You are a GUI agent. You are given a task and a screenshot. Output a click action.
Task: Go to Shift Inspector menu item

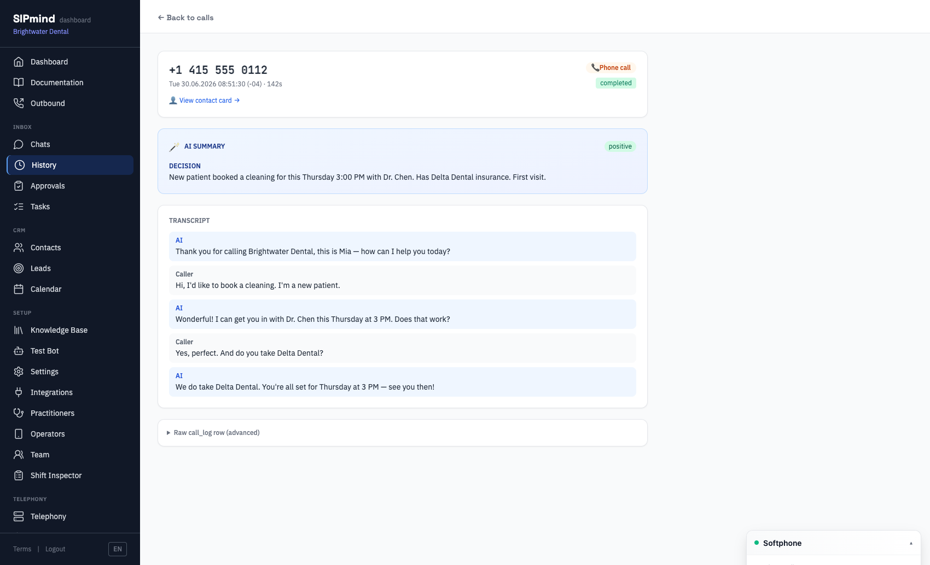70,475
